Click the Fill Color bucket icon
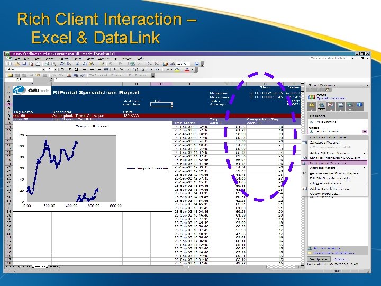The image size is (381, 286). [177, 70]
